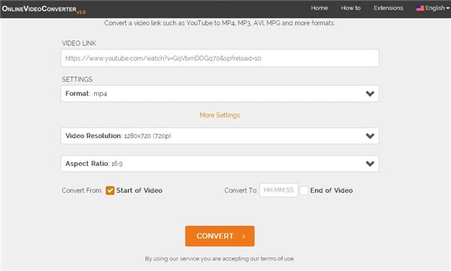
Task: Click the VIDEO LINK heading text
Action: click(x=79, y=44)
